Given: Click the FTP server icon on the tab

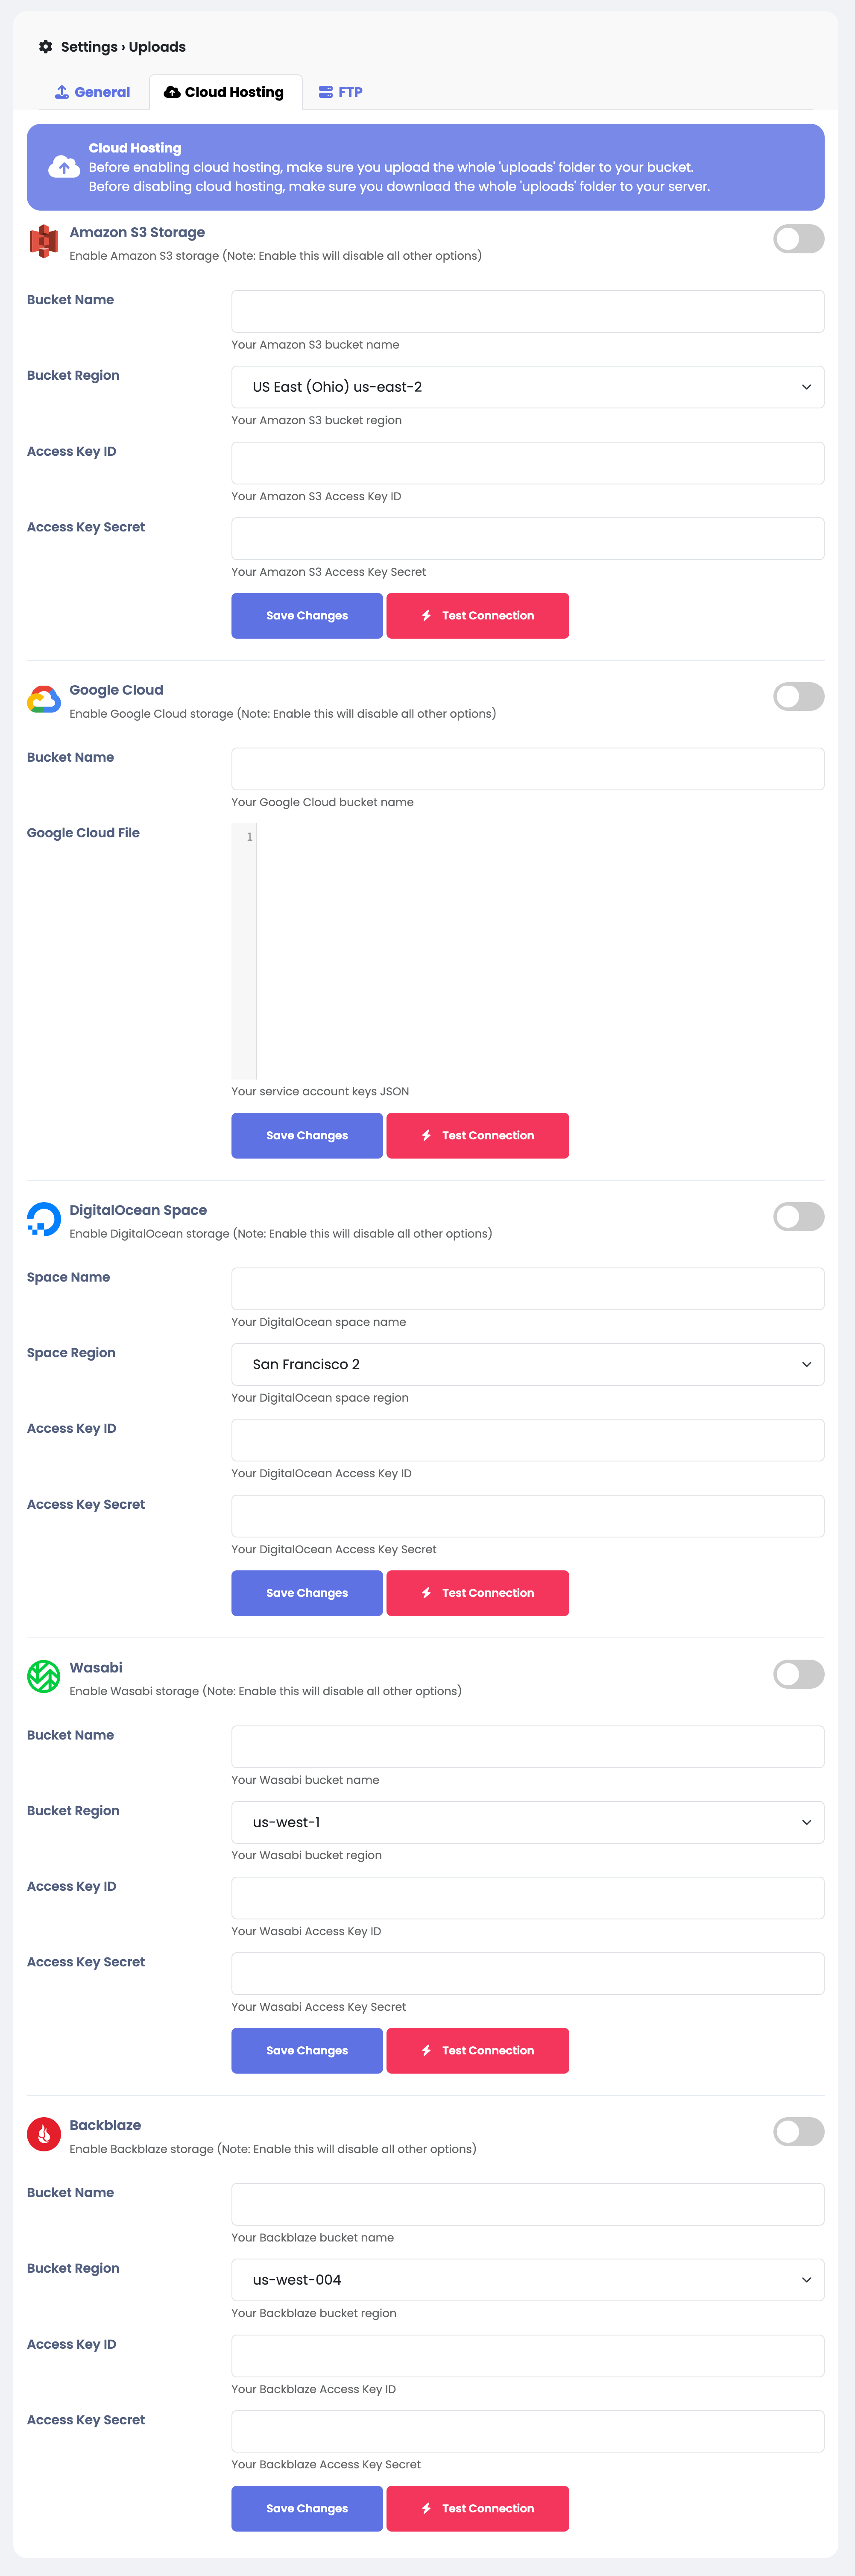Looking at the screenshot, I should coord(325,91).
